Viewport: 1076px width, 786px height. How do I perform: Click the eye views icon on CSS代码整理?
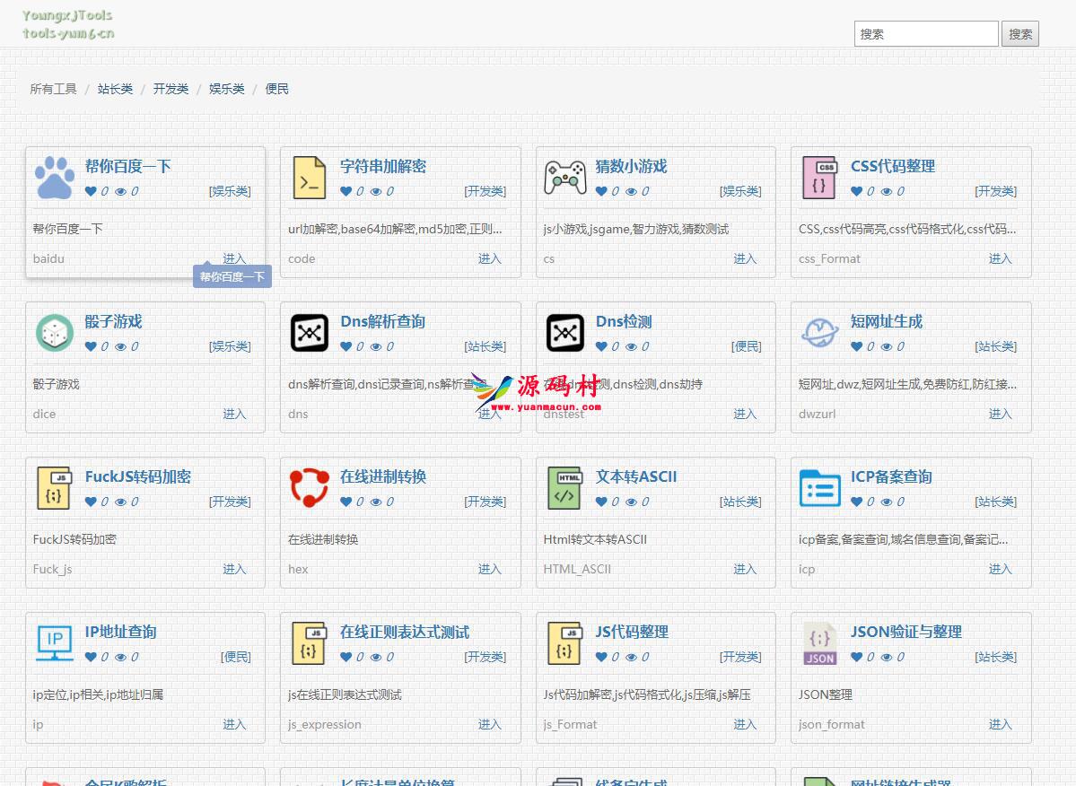[x=887, y=191]
